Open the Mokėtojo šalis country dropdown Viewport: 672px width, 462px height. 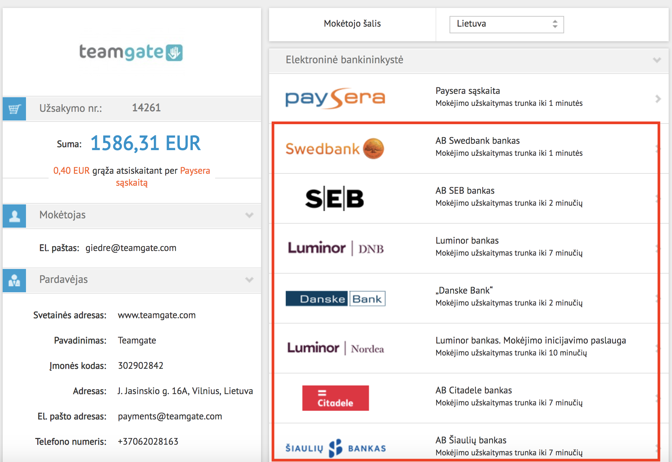tap(506, 24)
